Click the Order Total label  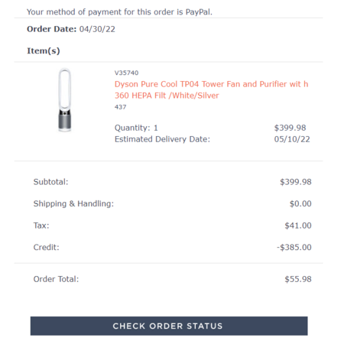click(x=56, y=279)
